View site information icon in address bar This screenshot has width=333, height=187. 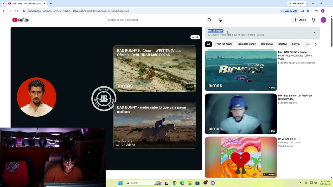(x=24, y=11)
